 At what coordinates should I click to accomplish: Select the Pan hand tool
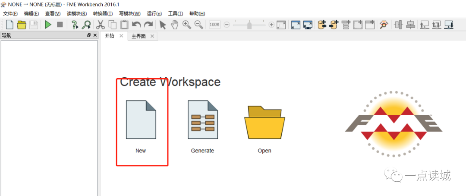[x=174, y=25]
